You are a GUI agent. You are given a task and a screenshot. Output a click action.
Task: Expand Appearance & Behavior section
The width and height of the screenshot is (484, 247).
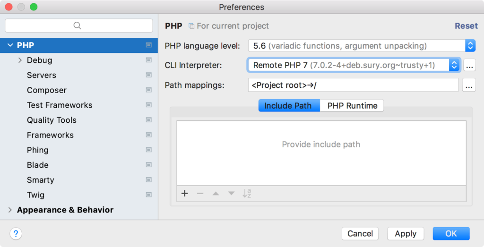pos(10,210)
